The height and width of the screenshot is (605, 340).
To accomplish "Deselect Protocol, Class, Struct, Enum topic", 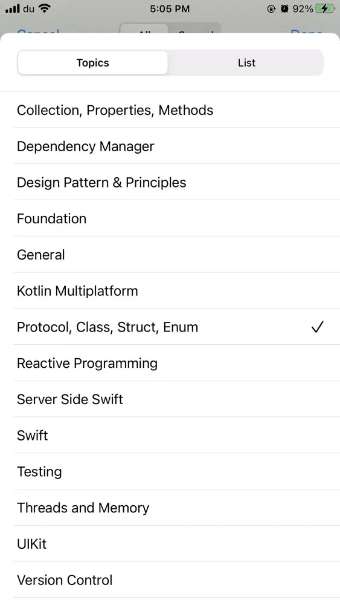I will click(x=170, y=327).
